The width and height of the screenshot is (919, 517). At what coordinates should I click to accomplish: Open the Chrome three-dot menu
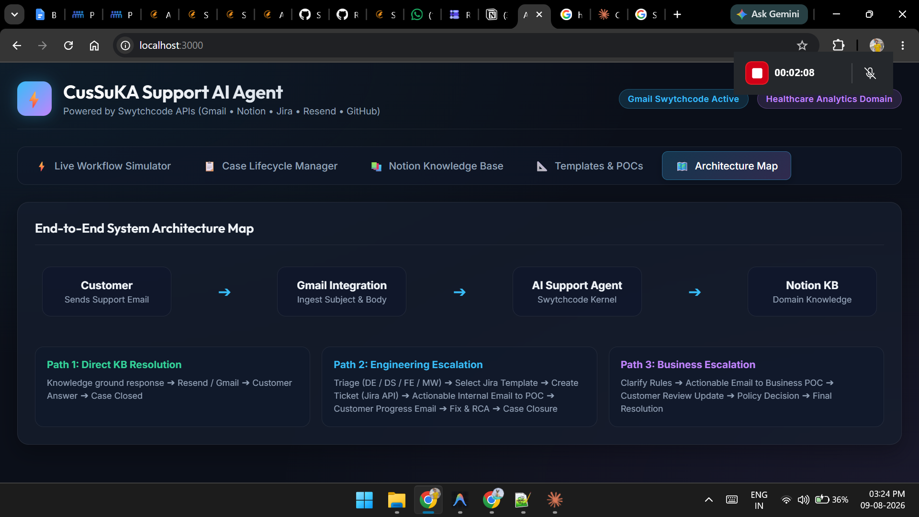point(903,45)
